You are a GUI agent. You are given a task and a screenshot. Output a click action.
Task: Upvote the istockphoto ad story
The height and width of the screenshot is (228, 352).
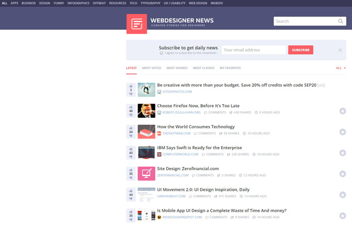click(131, 86)
